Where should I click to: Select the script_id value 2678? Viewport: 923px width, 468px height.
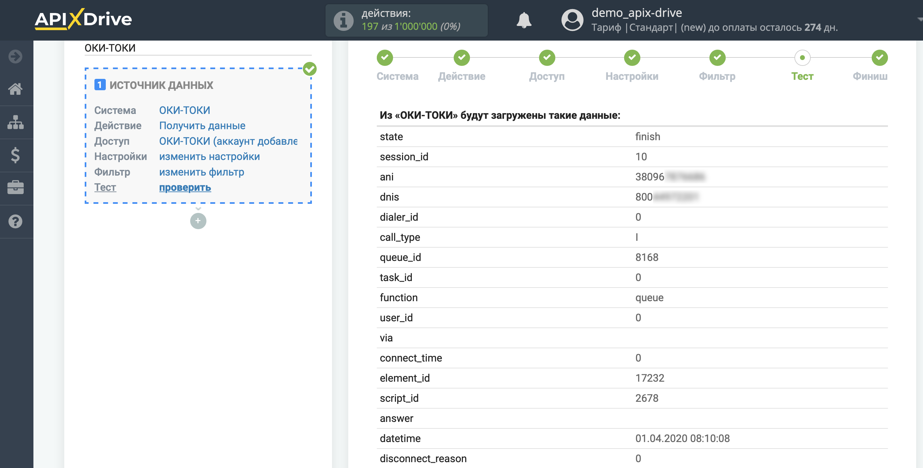click(x=647, y=398)
